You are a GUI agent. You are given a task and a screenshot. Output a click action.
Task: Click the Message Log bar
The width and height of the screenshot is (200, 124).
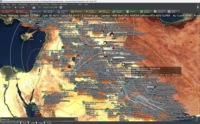39,119
